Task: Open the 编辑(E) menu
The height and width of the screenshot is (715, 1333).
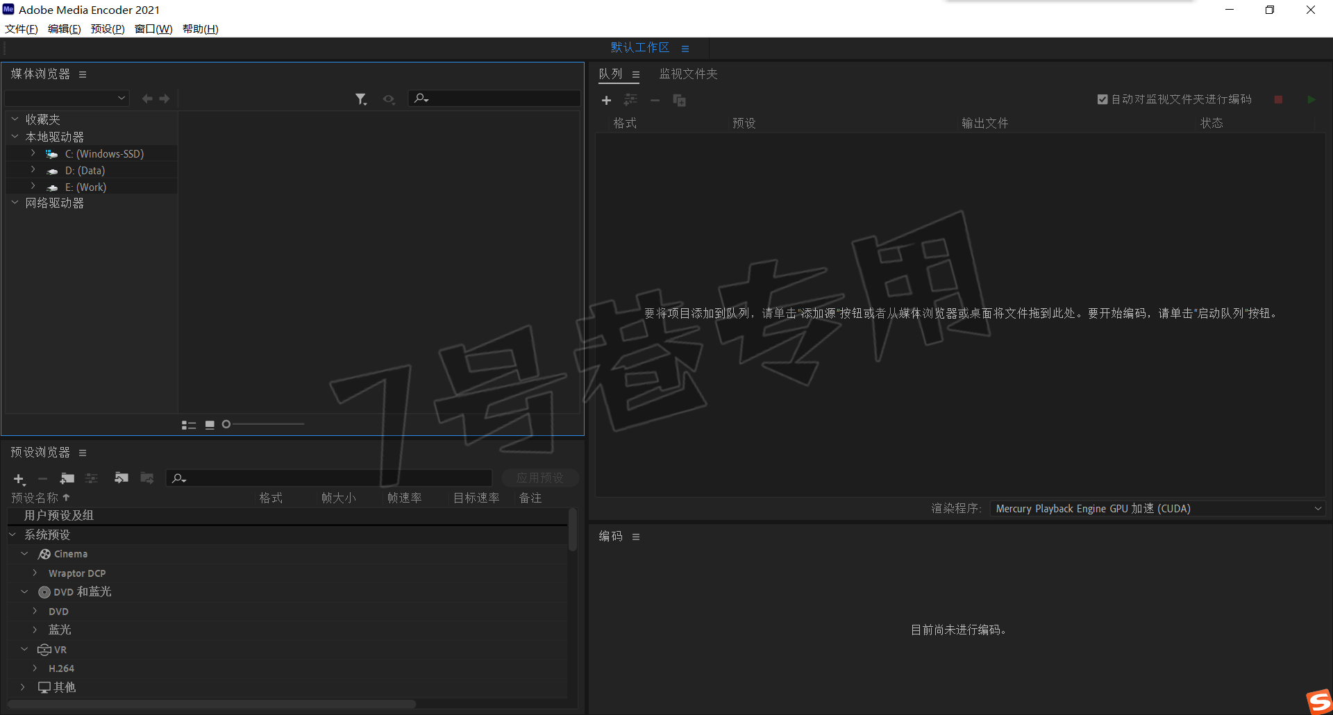Action: [x=65, y=29]
